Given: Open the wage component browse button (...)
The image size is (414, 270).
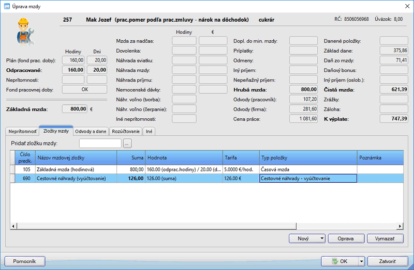Looking at the screenshot, I should (127, 143).
